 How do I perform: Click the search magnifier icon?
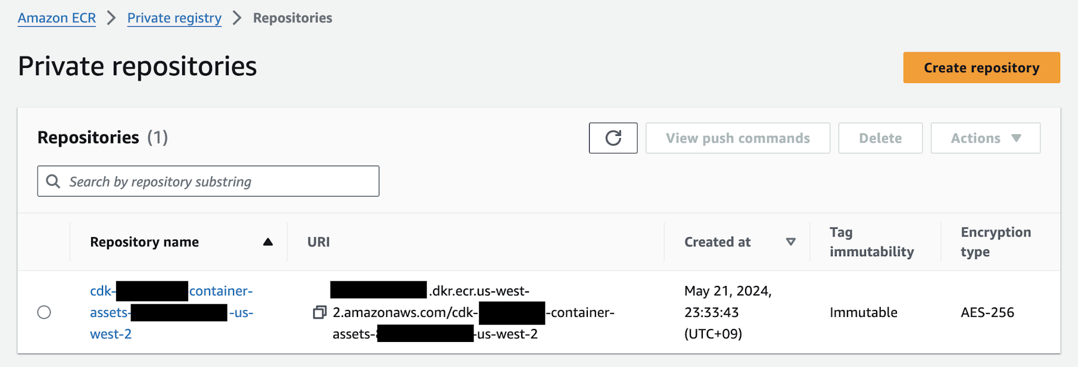53,181
